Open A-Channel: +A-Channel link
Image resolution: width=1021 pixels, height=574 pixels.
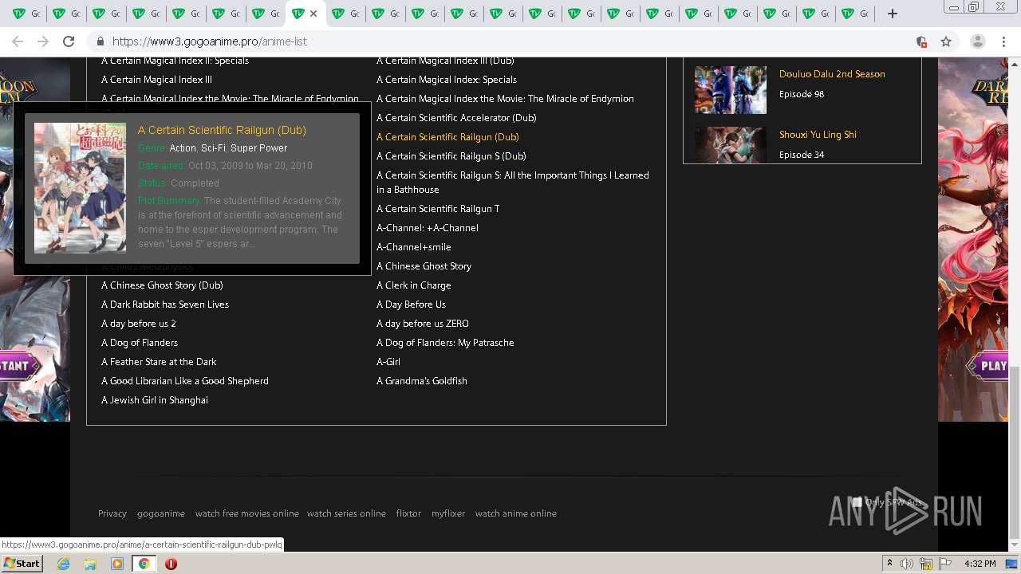tap(428, 228)
